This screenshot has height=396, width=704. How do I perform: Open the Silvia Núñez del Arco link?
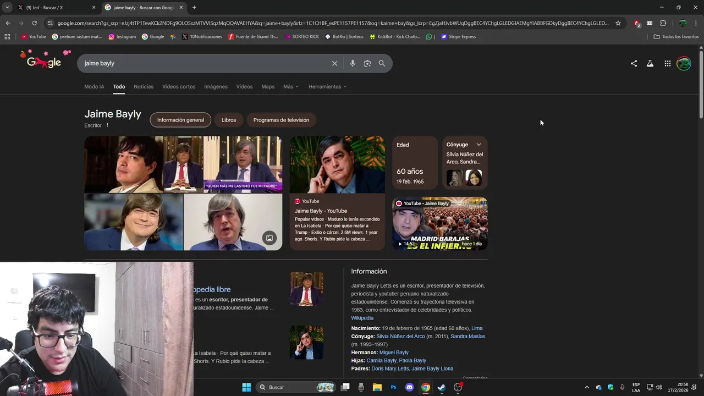coord(400,336)
